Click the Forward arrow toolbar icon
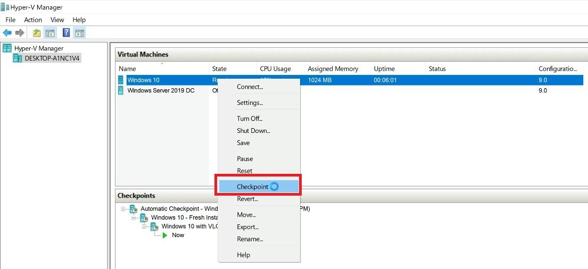This screenshot has height=269, width=588. 20,33
